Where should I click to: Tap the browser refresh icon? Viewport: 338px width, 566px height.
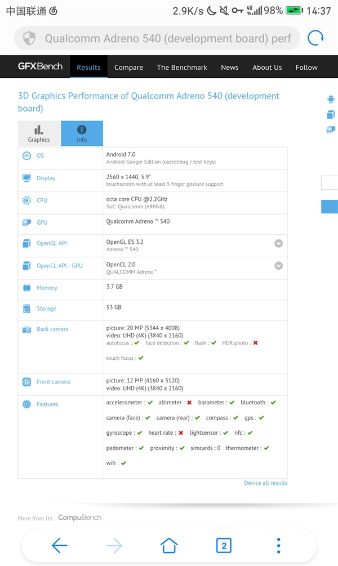pyautogui.click(x=315, y=38)
